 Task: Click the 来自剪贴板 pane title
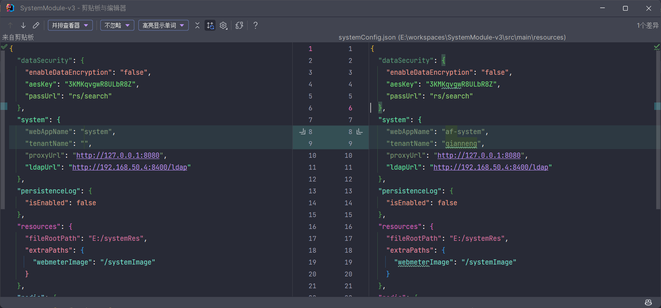18,37
